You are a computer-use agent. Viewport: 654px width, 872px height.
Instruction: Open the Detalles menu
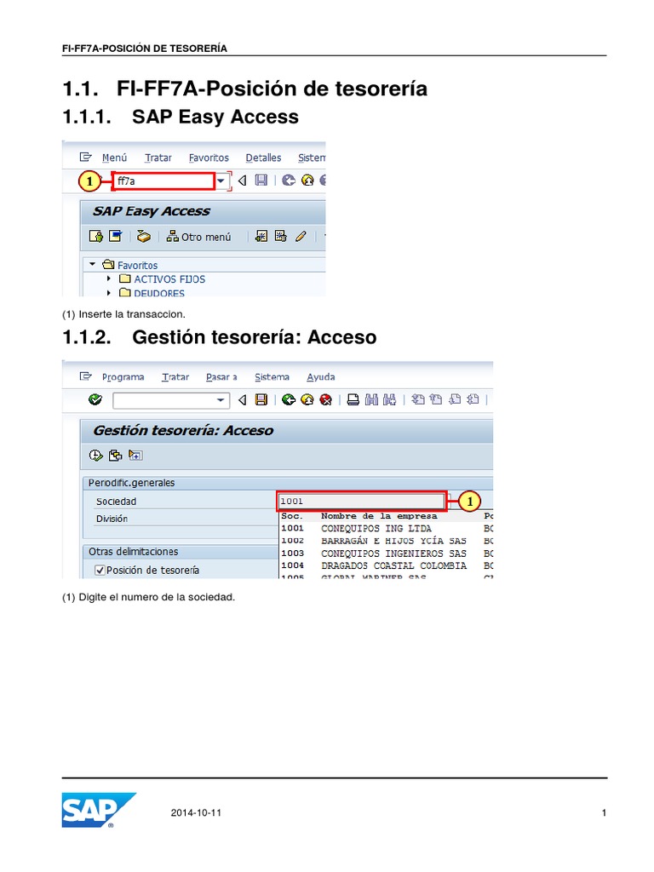264,158
